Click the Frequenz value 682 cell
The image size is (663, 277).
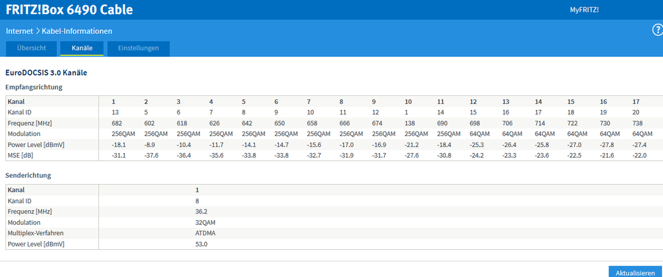(x=117, y=123)
